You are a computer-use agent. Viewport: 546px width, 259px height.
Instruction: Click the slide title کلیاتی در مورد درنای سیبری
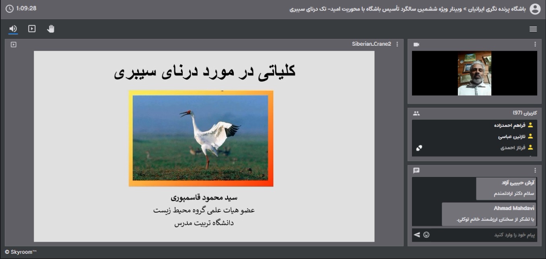(205, 71)
